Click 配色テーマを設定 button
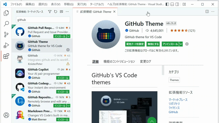Image resolution: width=219 pixels, height=123 pixels. pos(135,44)
